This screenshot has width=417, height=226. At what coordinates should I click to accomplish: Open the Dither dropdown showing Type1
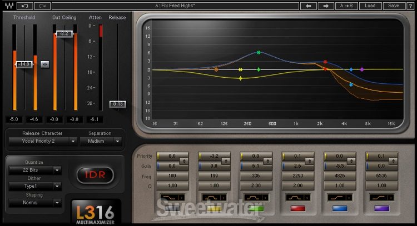tap(35, 187)
